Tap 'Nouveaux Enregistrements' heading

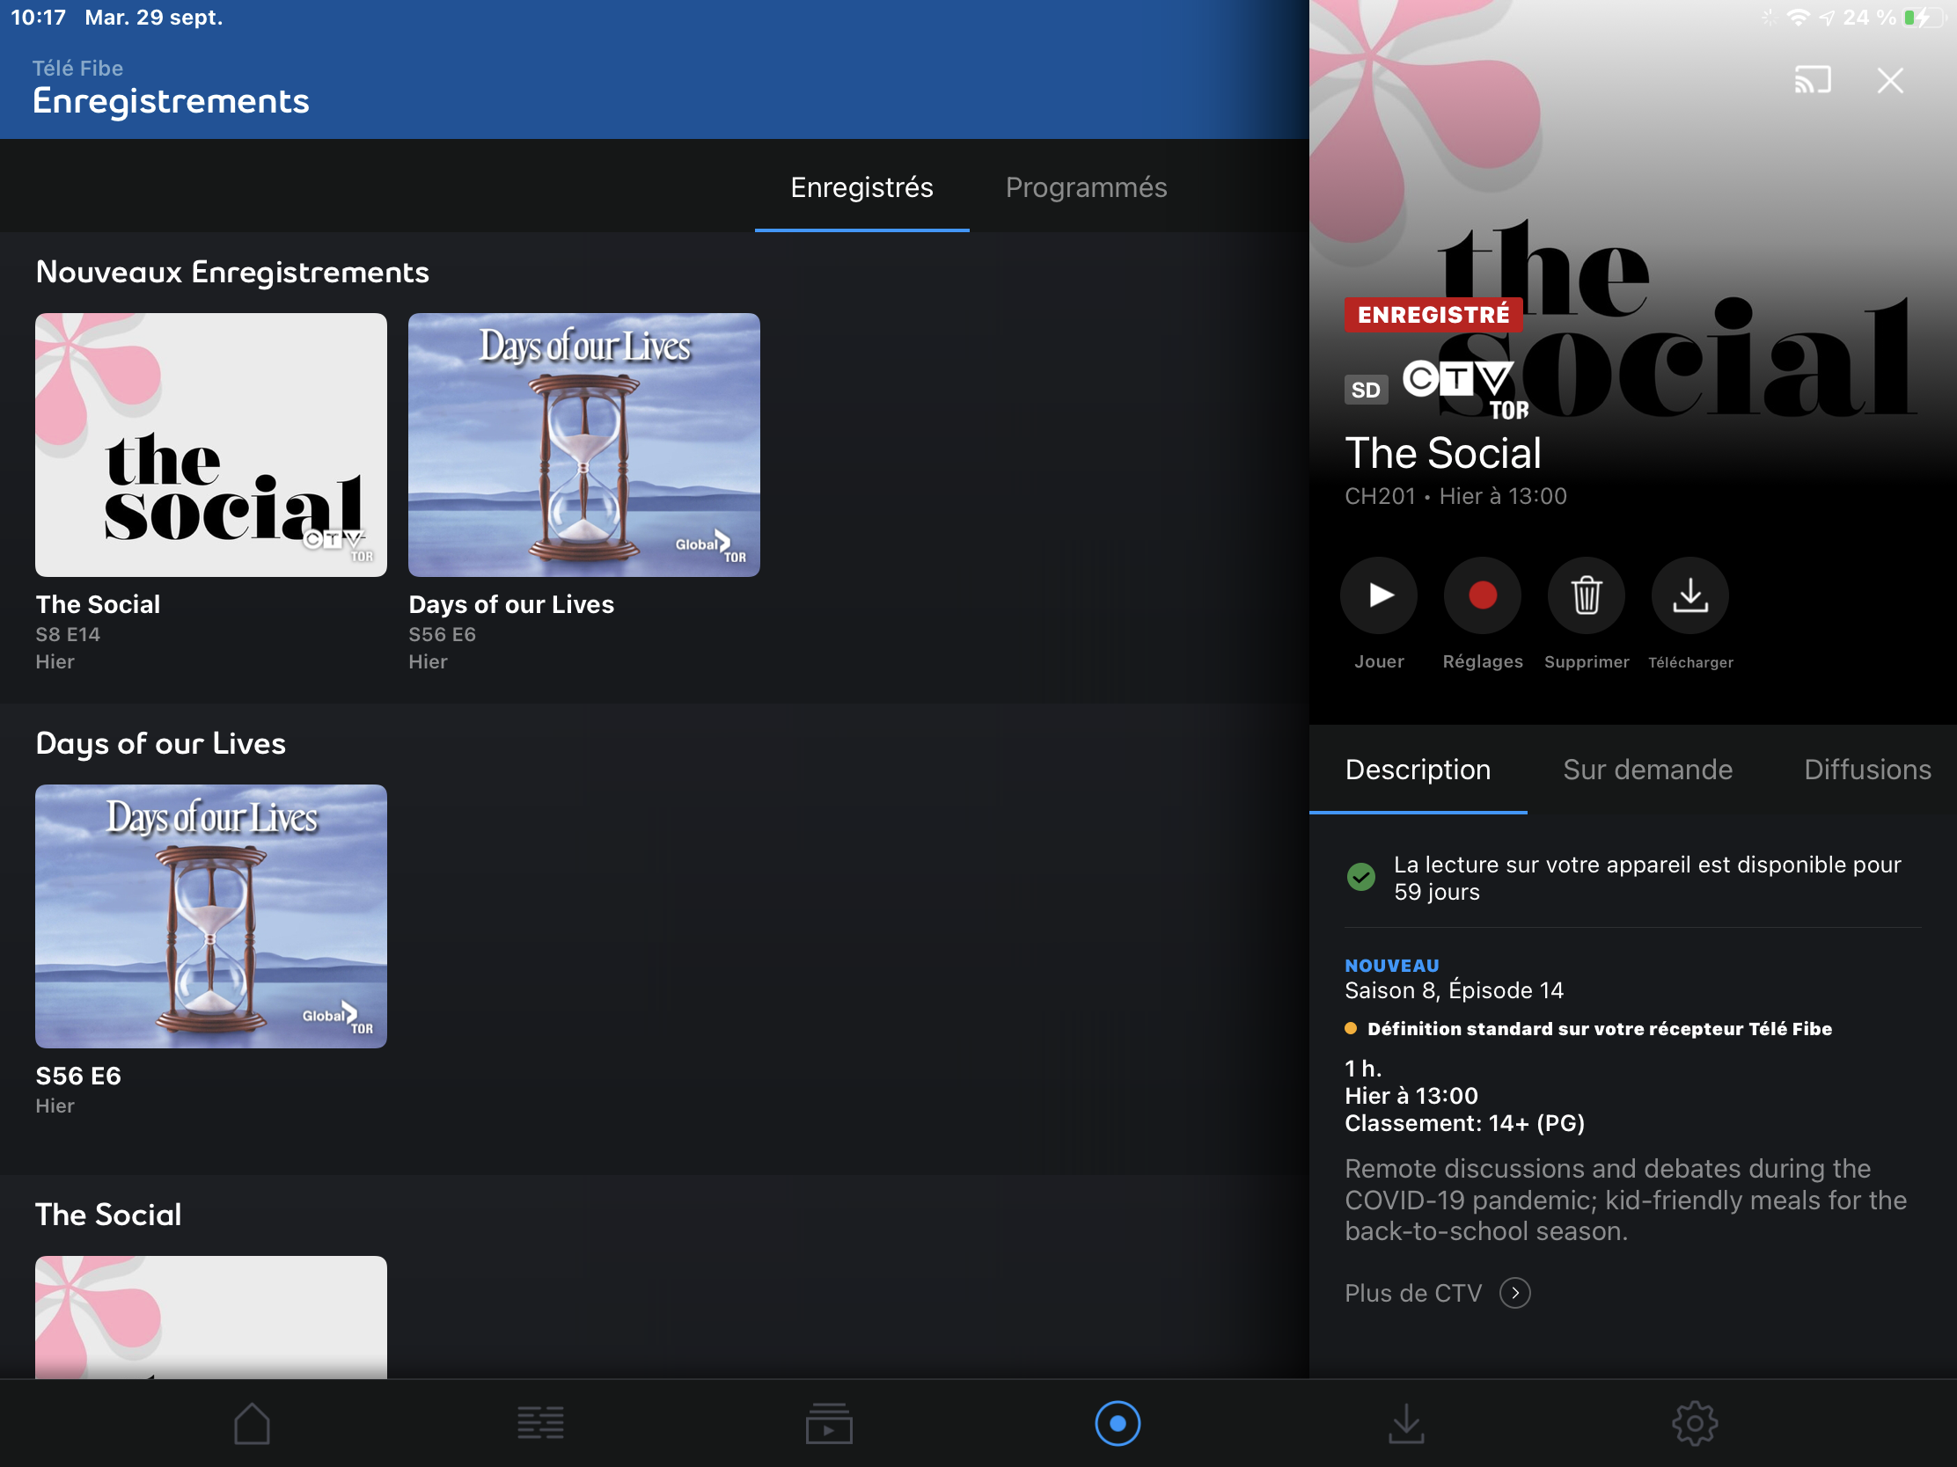point(231,273)
